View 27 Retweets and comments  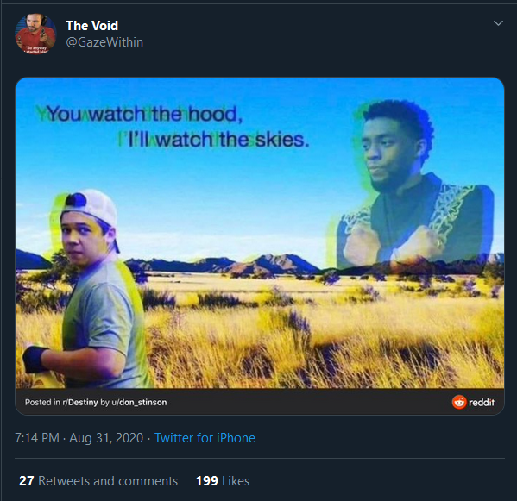pos(98,481)
